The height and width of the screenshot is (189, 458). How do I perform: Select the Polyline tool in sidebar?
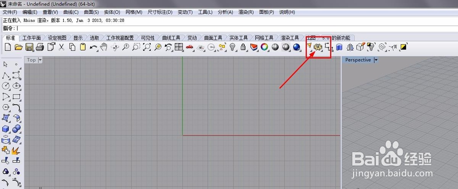[x=5, y=76]
